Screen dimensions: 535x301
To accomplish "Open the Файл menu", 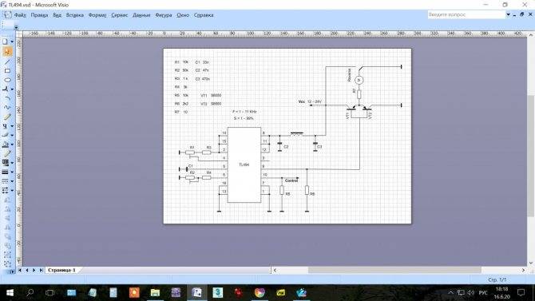I will 20,15.
